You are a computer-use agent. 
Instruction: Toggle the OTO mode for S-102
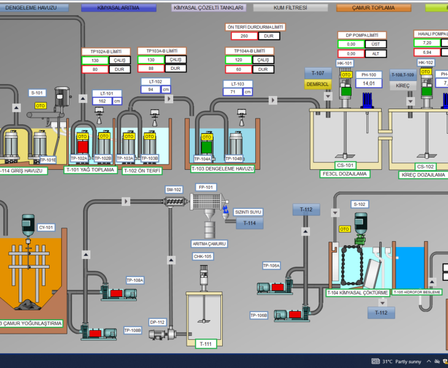click(345, 229)
